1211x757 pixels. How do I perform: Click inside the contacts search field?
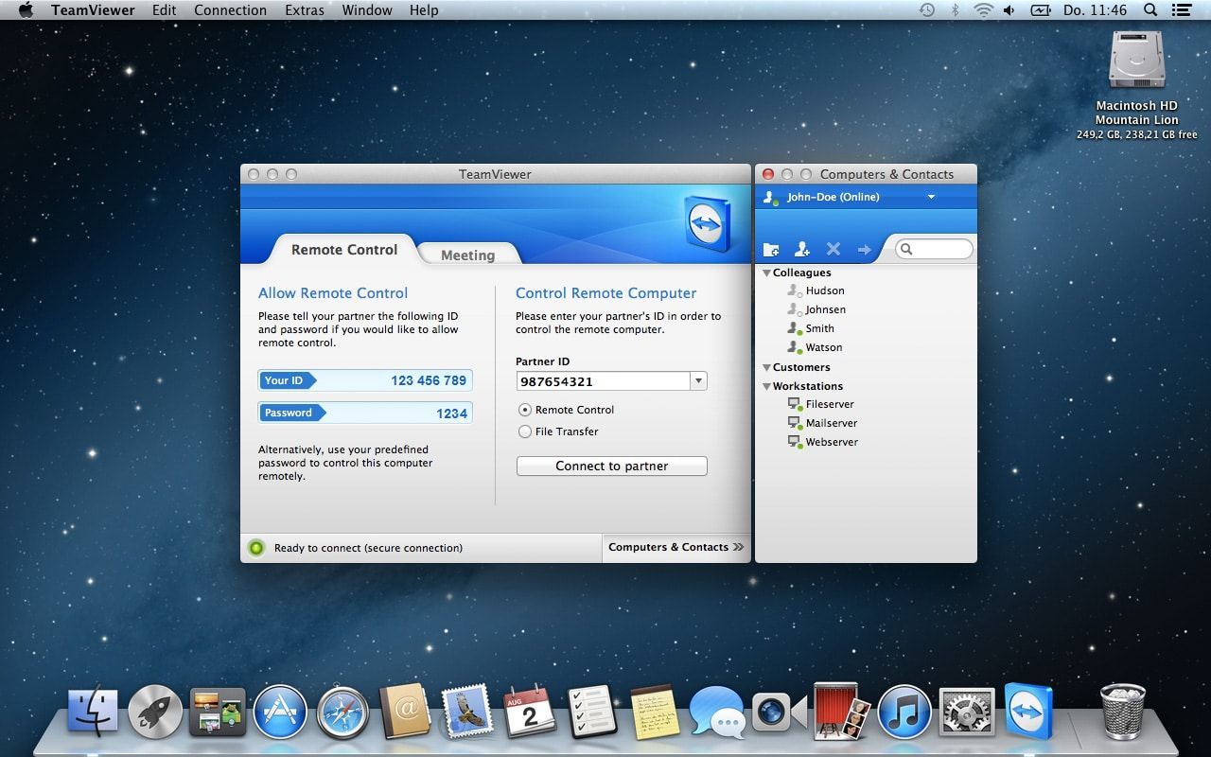point(937,248)
